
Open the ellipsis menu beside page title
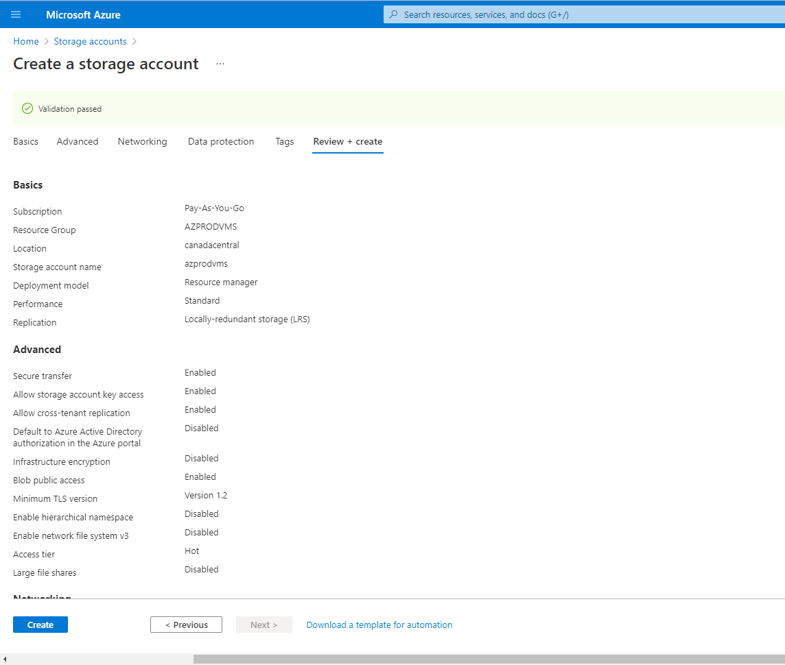point(220,64)
